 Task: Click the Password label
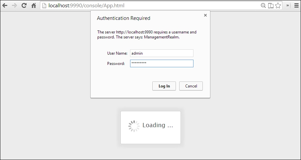(116, 64)
